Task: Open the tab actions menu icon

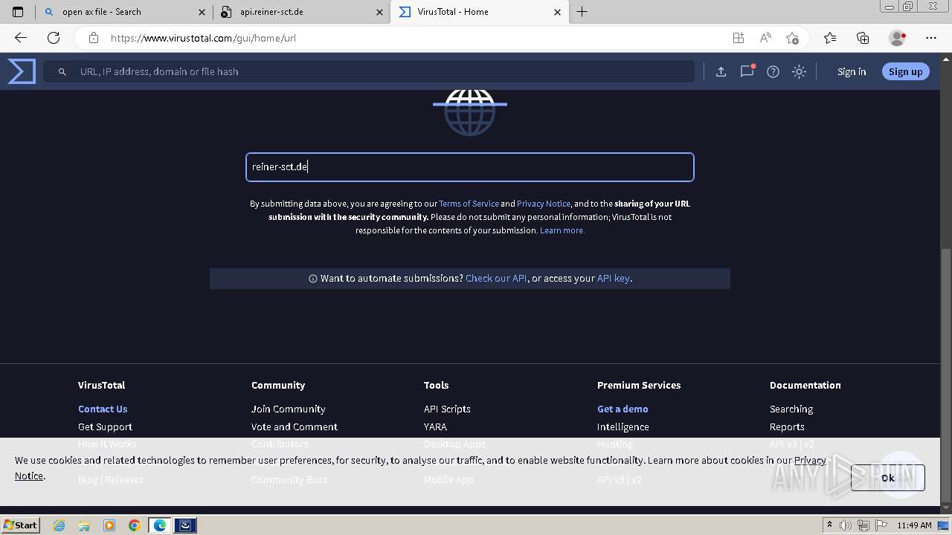Action: pos(18,12)
